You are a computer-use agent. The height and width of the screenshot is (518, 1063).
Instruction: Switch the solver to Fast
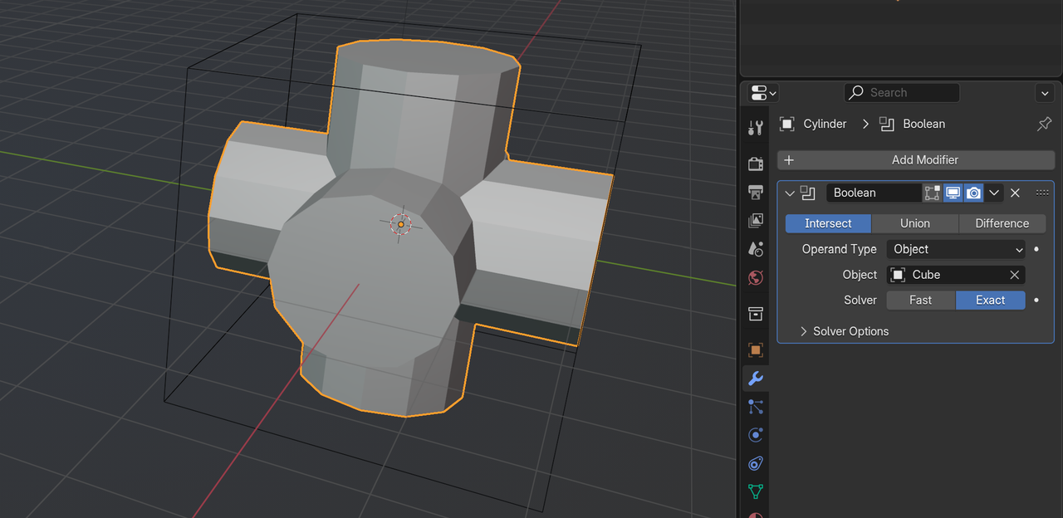point(920,300)
